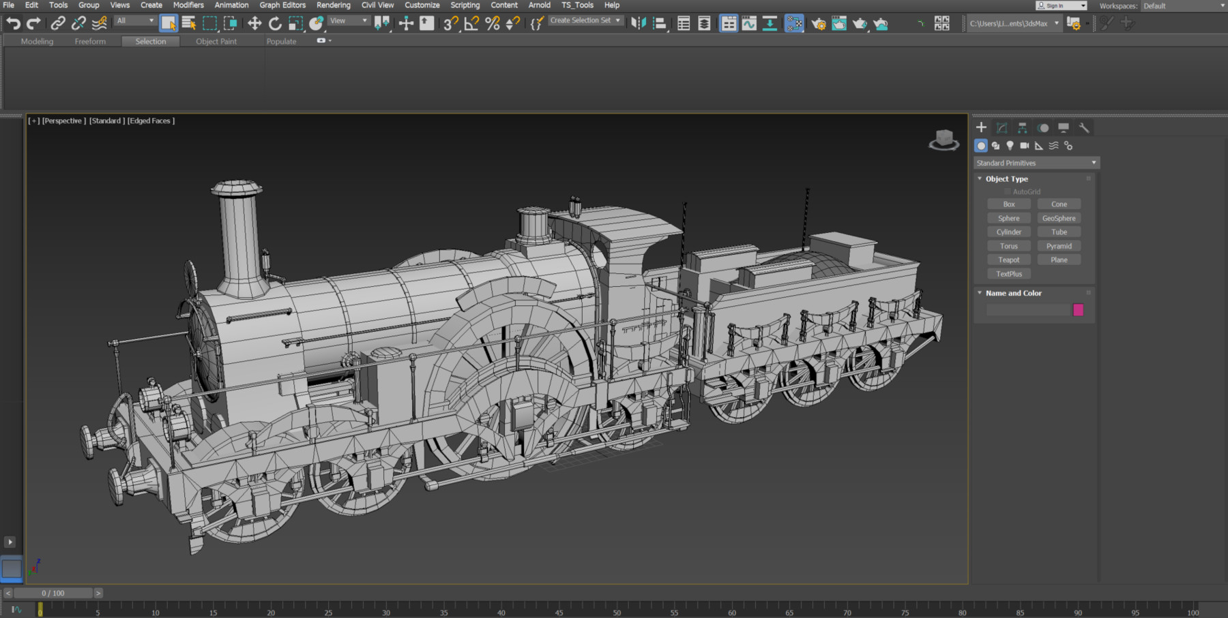Screen dimensions: 1228x618
Task: Switch to the Object Paint ribbon tab
Action: tap(216, 41)
